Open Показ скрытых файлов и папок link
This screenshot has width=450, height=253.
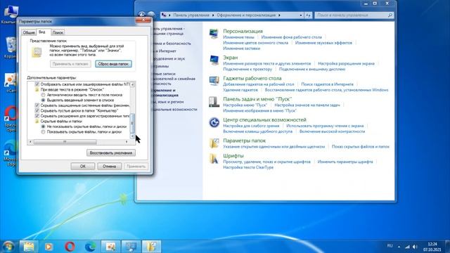click(x=361, y=147)
